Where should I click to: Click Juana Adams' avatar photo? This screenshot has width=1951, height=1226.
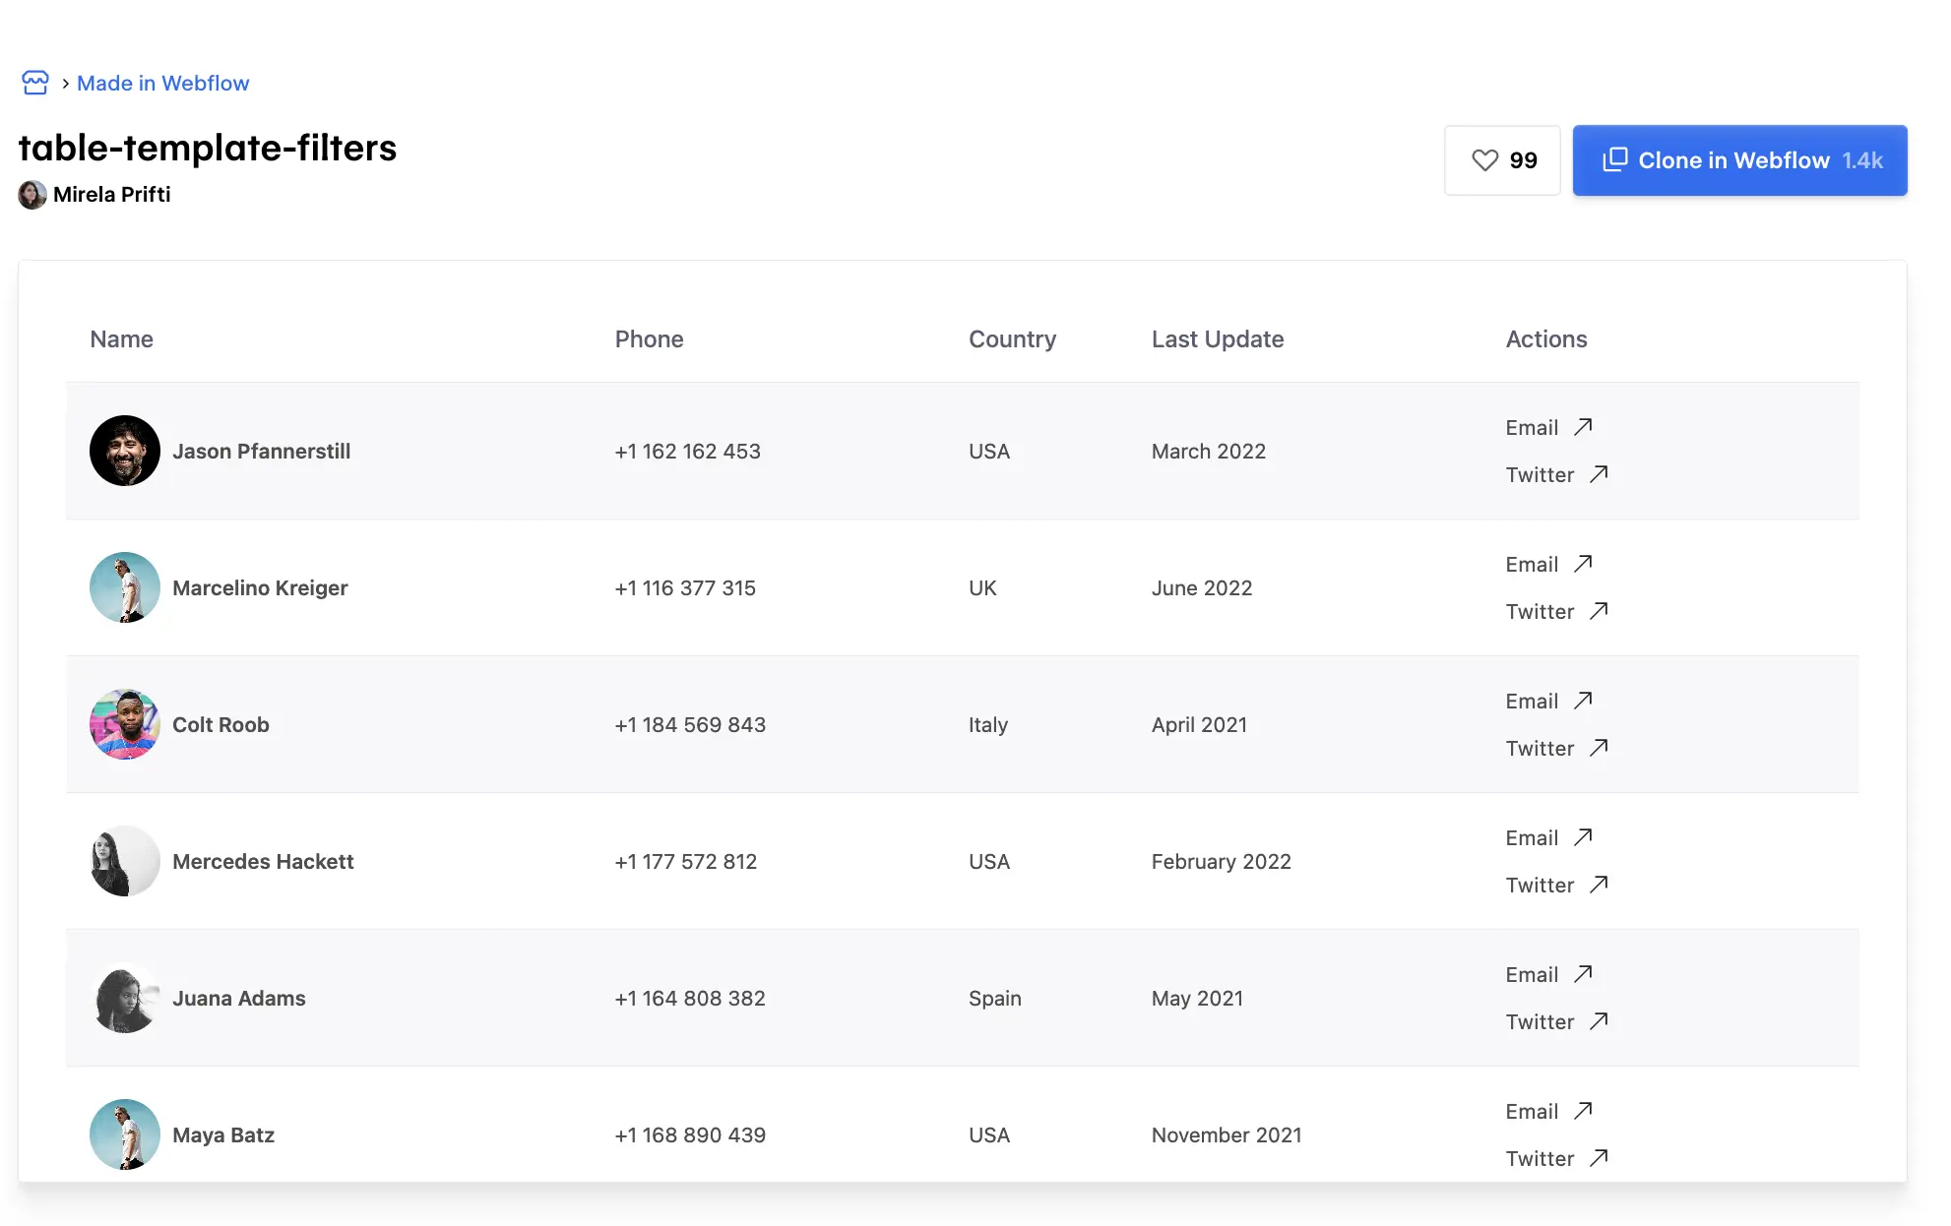[x=125, y=998]
